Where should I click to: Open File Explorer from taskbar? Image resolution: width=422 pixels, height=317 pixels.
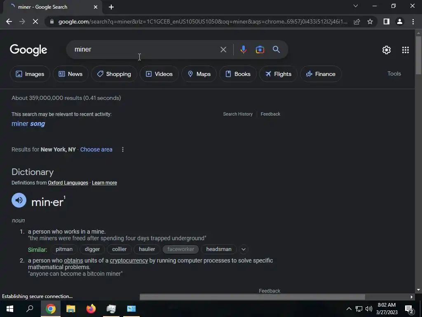[x=71, y=309]
